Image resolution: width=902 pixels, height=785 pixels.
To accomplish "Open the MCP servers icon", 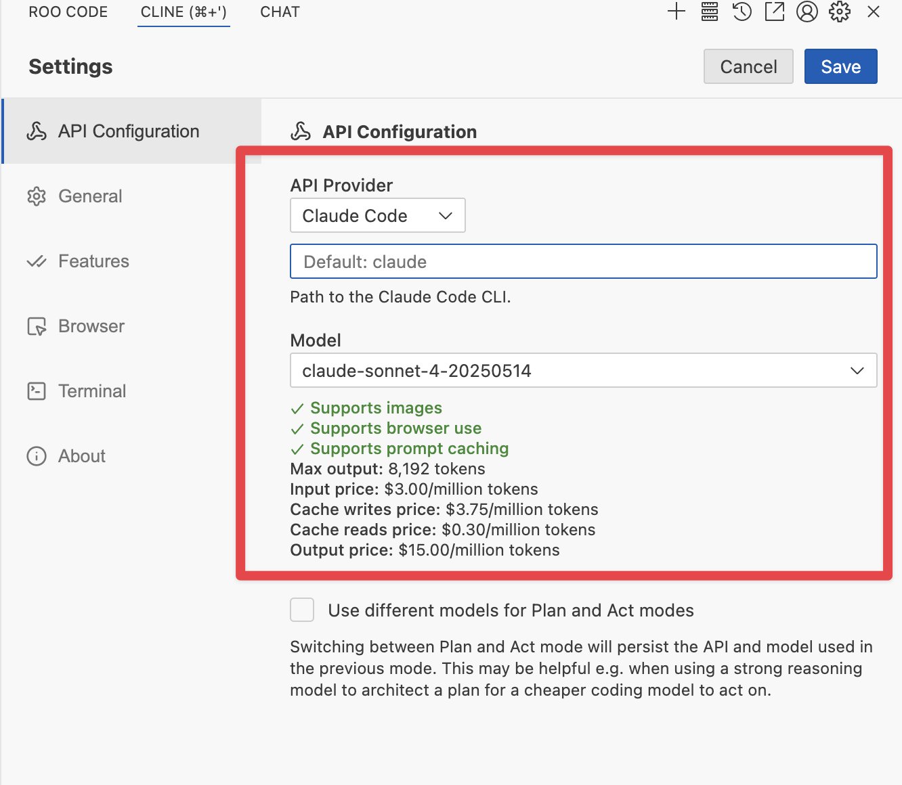I will coord(710,12).
